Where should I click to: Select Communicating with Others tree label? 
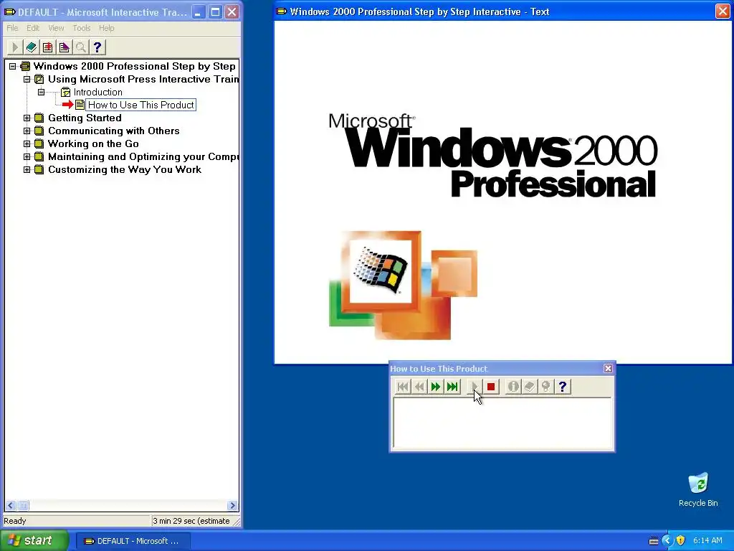114,131
